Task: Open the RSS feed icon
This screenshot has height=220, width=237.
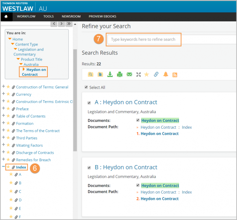Action: click(175, 75)
